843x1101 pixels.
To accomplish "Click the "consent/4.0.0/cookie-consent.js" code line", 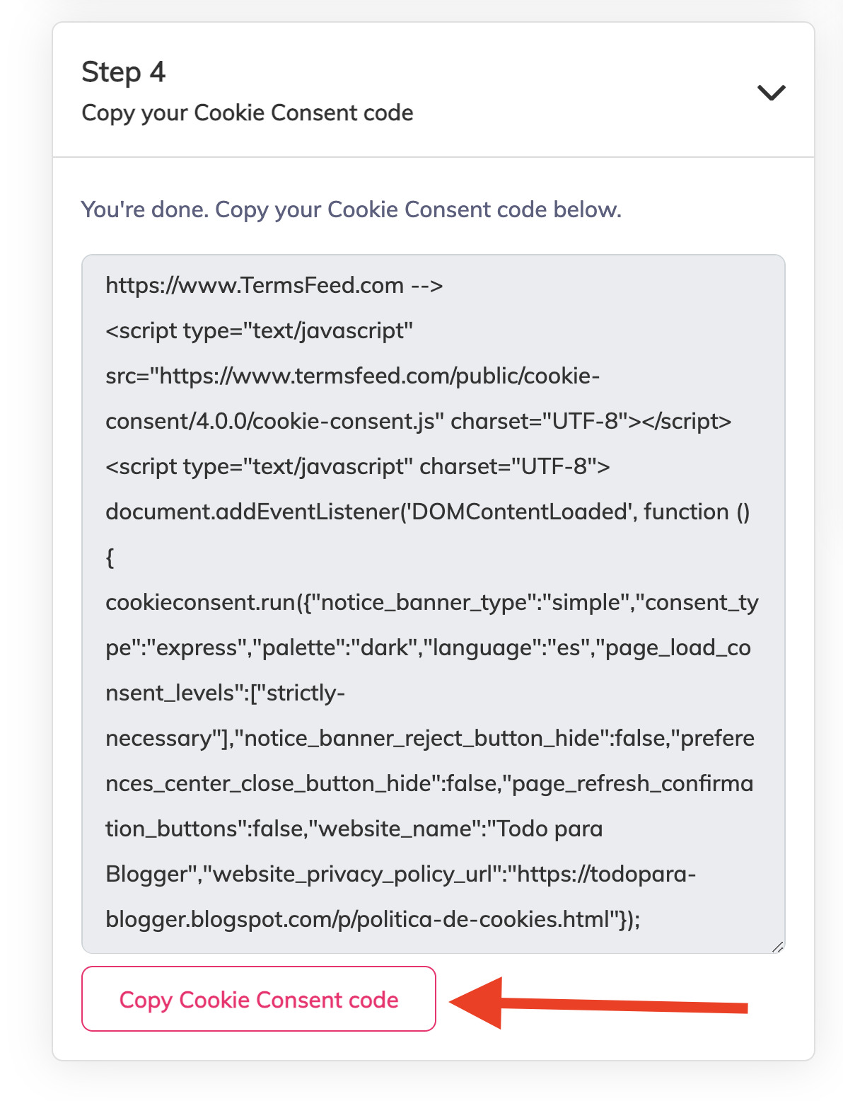I will coord(418,421).
